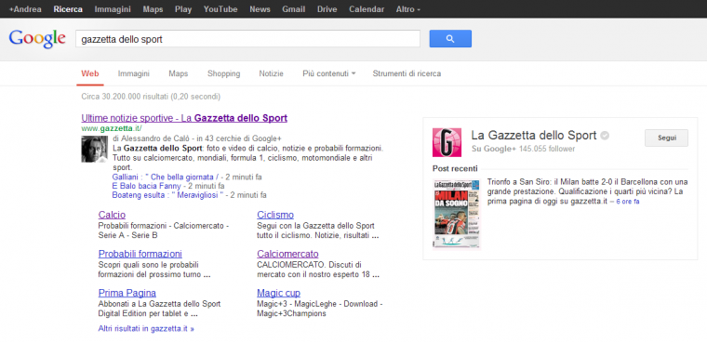Open Altri risultati in gazzetta.it link
Screen dimensions: 707x342
[x=146, y=328]
